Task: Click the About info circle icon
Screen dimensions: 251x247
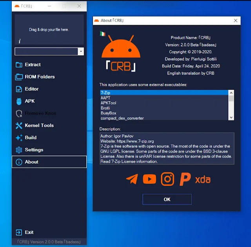Action: 19,162
